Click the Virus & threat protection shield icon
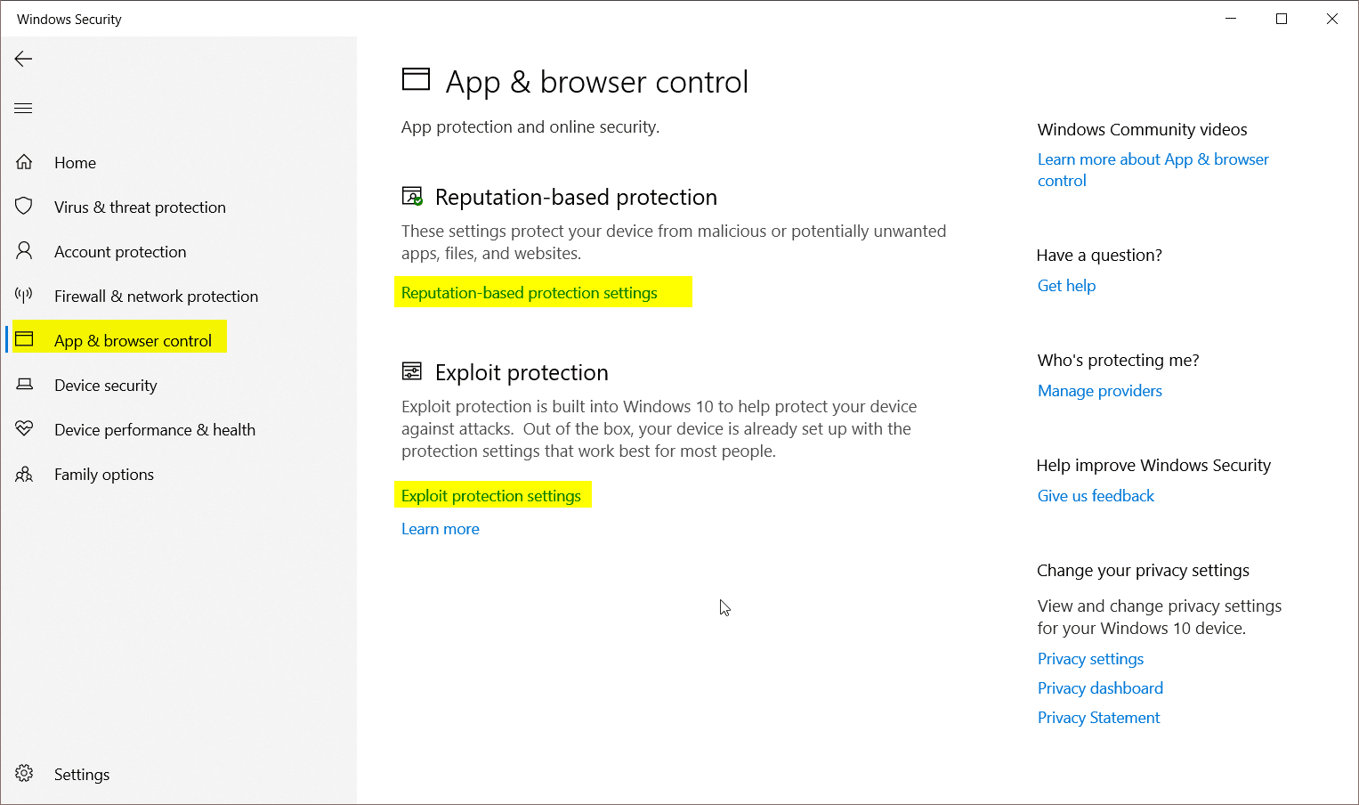This screenshot has width=1359, height=805. (24, 207)
